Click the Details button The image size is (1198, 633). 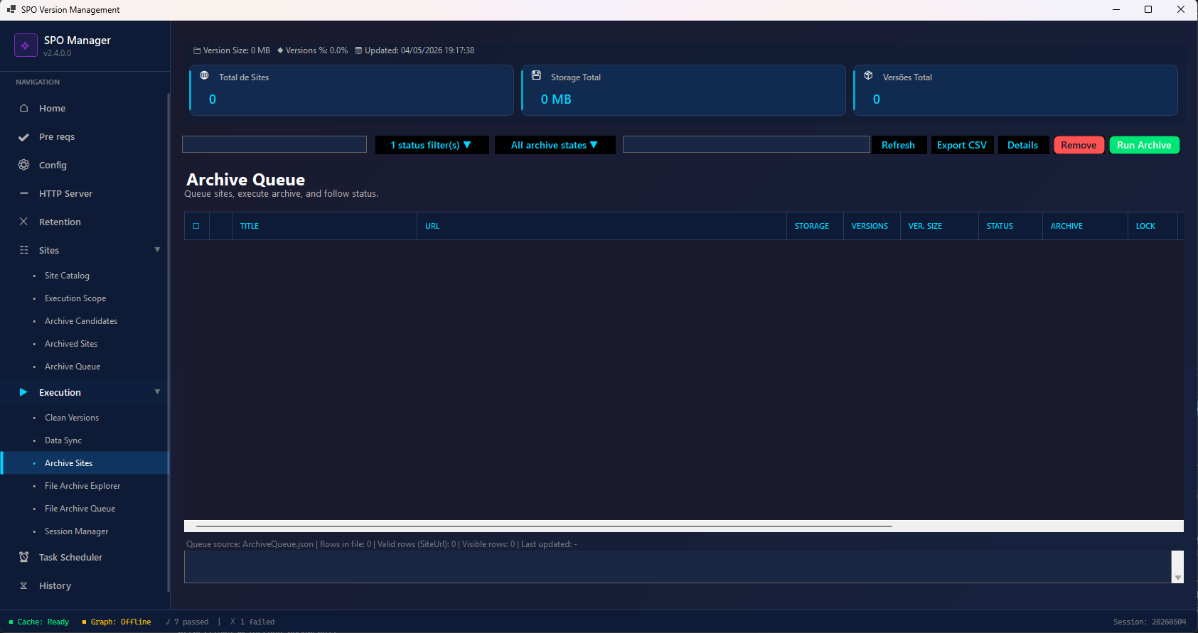[x=1023, y=145]
